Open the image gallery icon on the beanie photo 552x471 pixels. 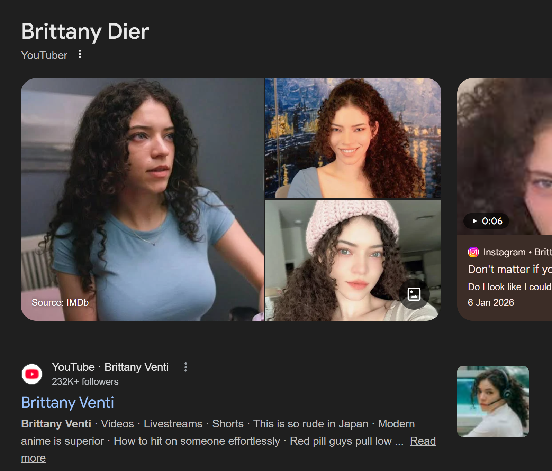[414, 294]
